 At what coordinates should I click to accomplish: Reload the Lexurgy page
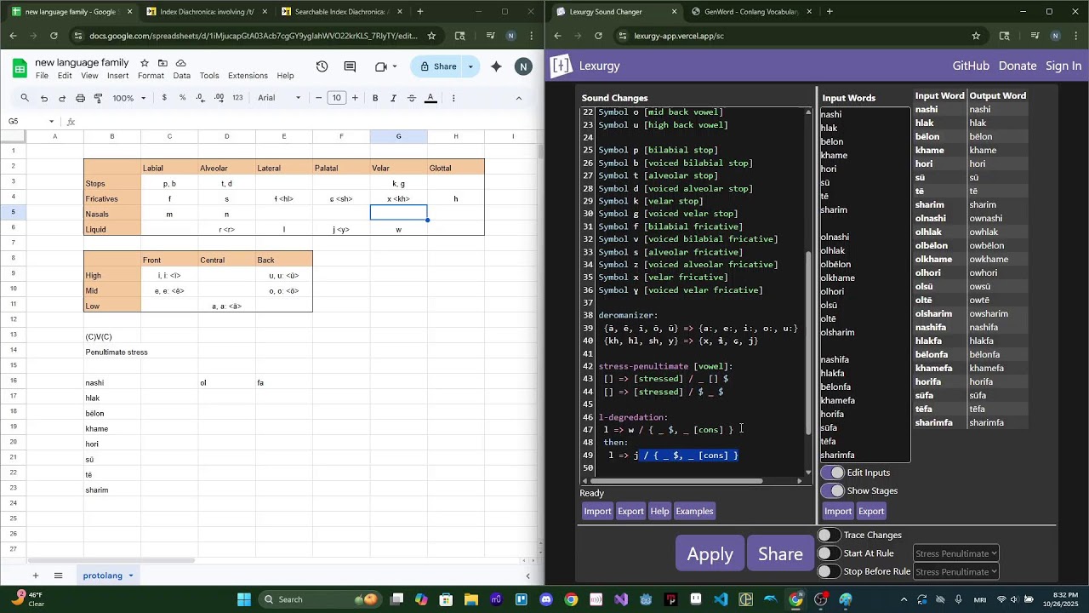(598, 36)
